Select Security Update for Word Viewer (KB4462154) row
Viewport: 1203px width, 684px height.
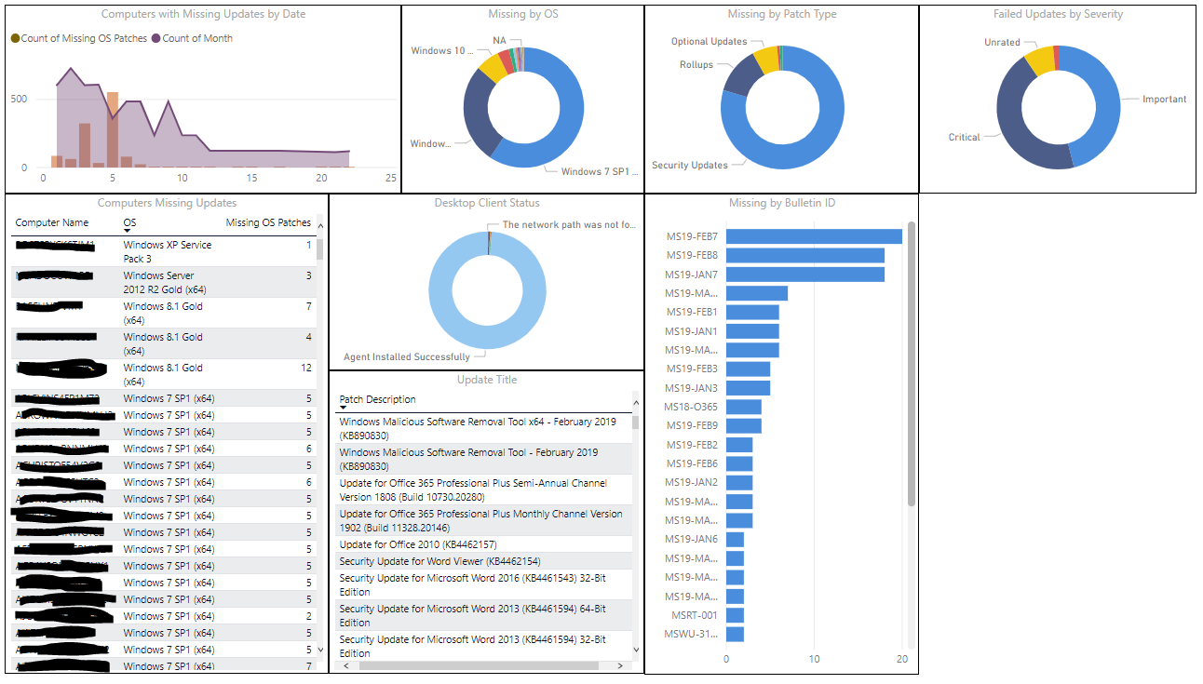pos(484,561)
